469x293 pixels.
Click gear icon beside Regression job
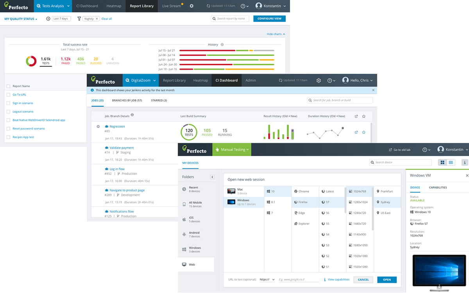click(98, 127)
